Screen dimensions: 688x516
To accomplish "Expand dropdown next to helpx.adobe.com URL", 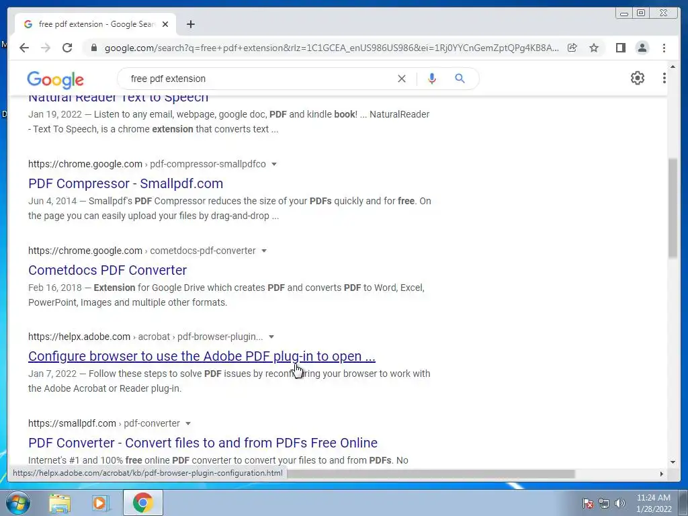I will [x=271, y=337].
